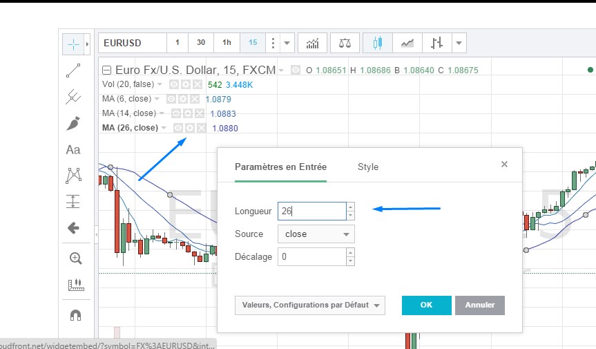Select the Aa text annotation tool

[x=73, y=149]
